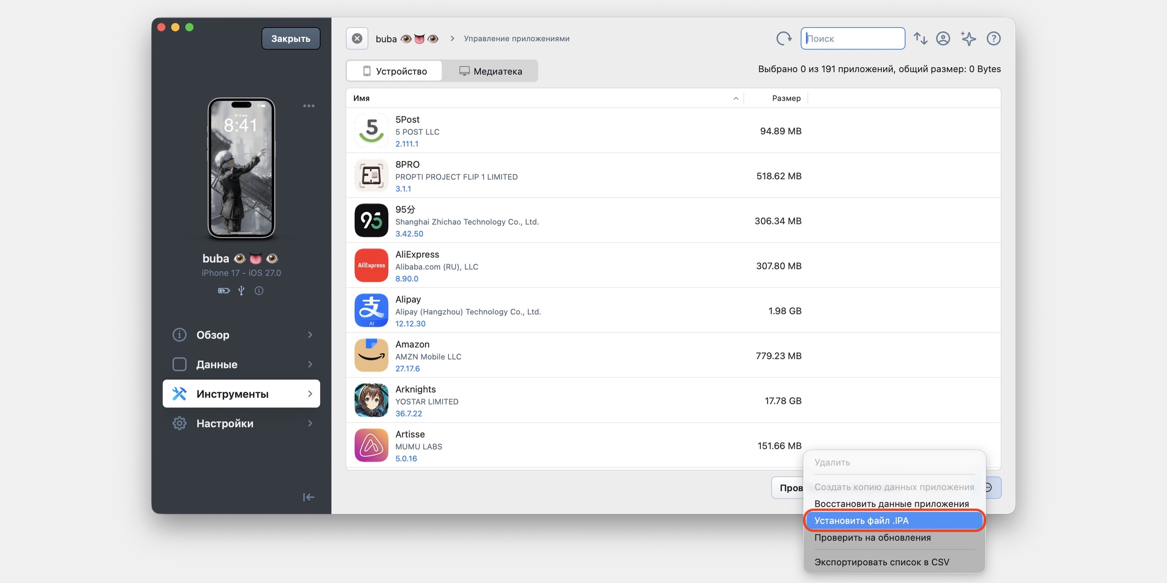Collapse the sidebar with the arrow icon
The width and height of the screenshot is (1167, 583).
[x=309, y=497]
